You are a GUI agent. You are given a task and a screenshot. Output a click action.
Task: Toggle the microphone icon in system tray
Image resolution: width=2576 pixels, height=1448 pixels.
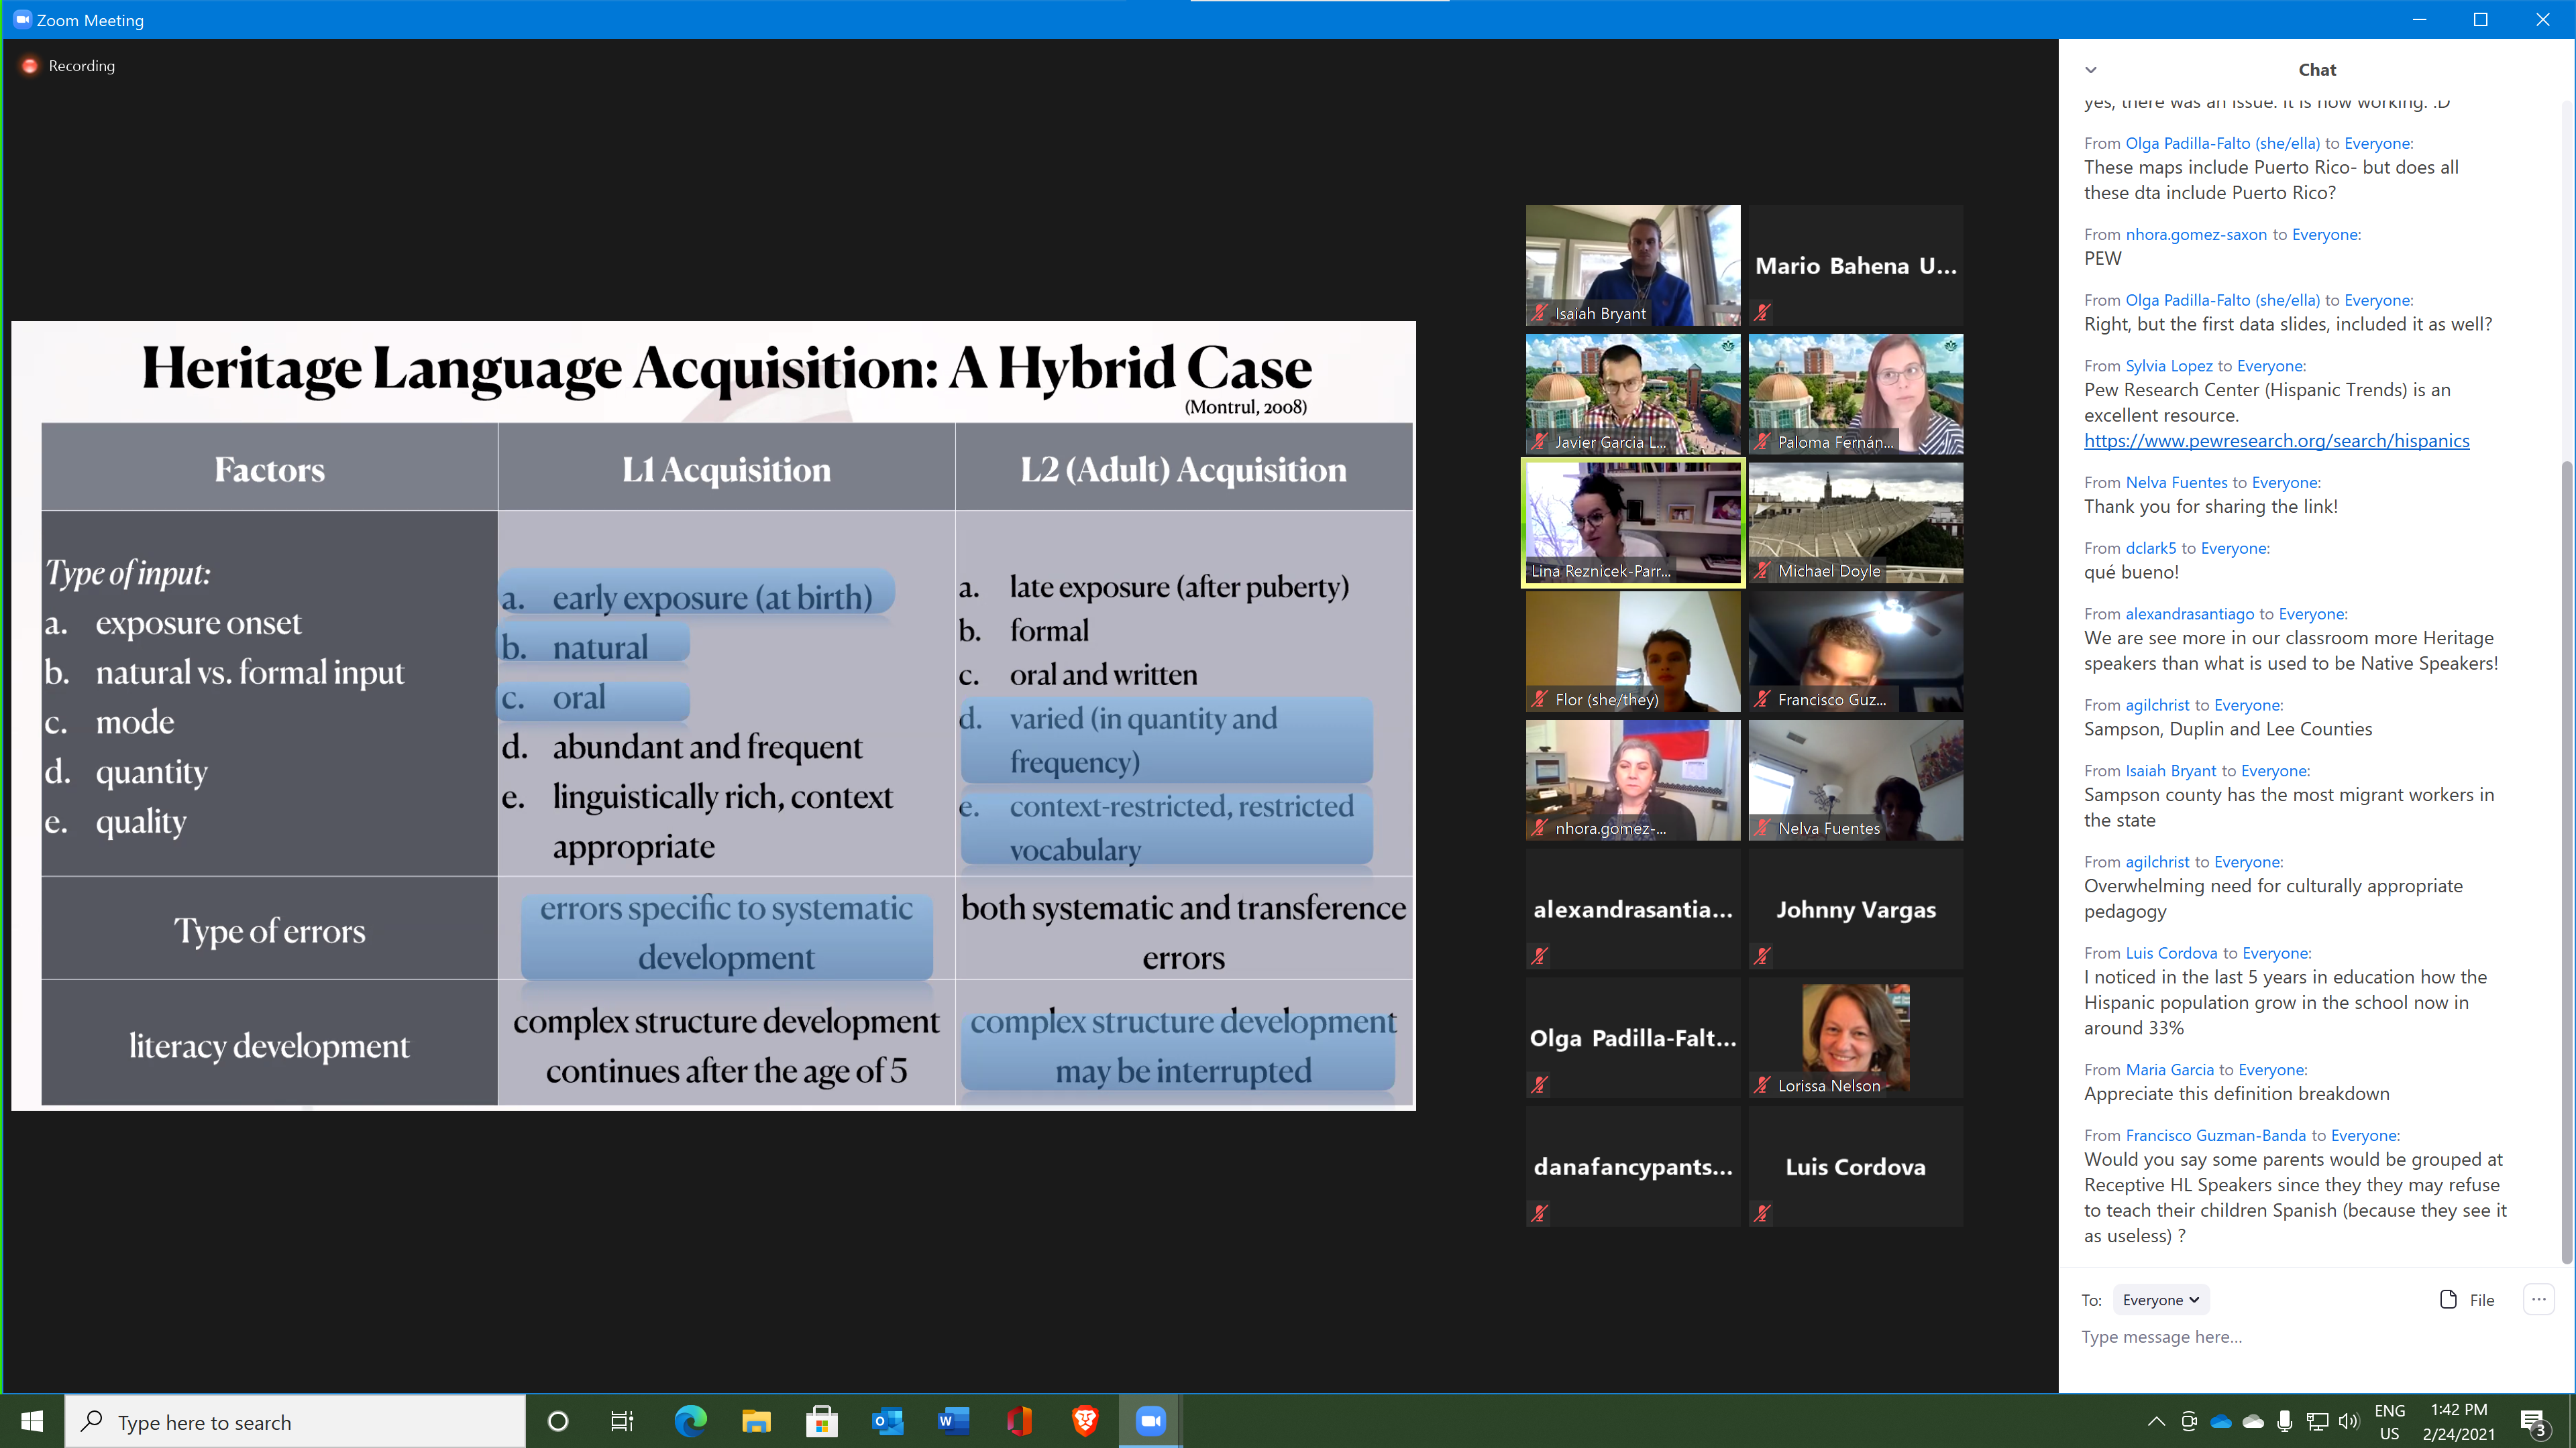tap(2284, 1421)
